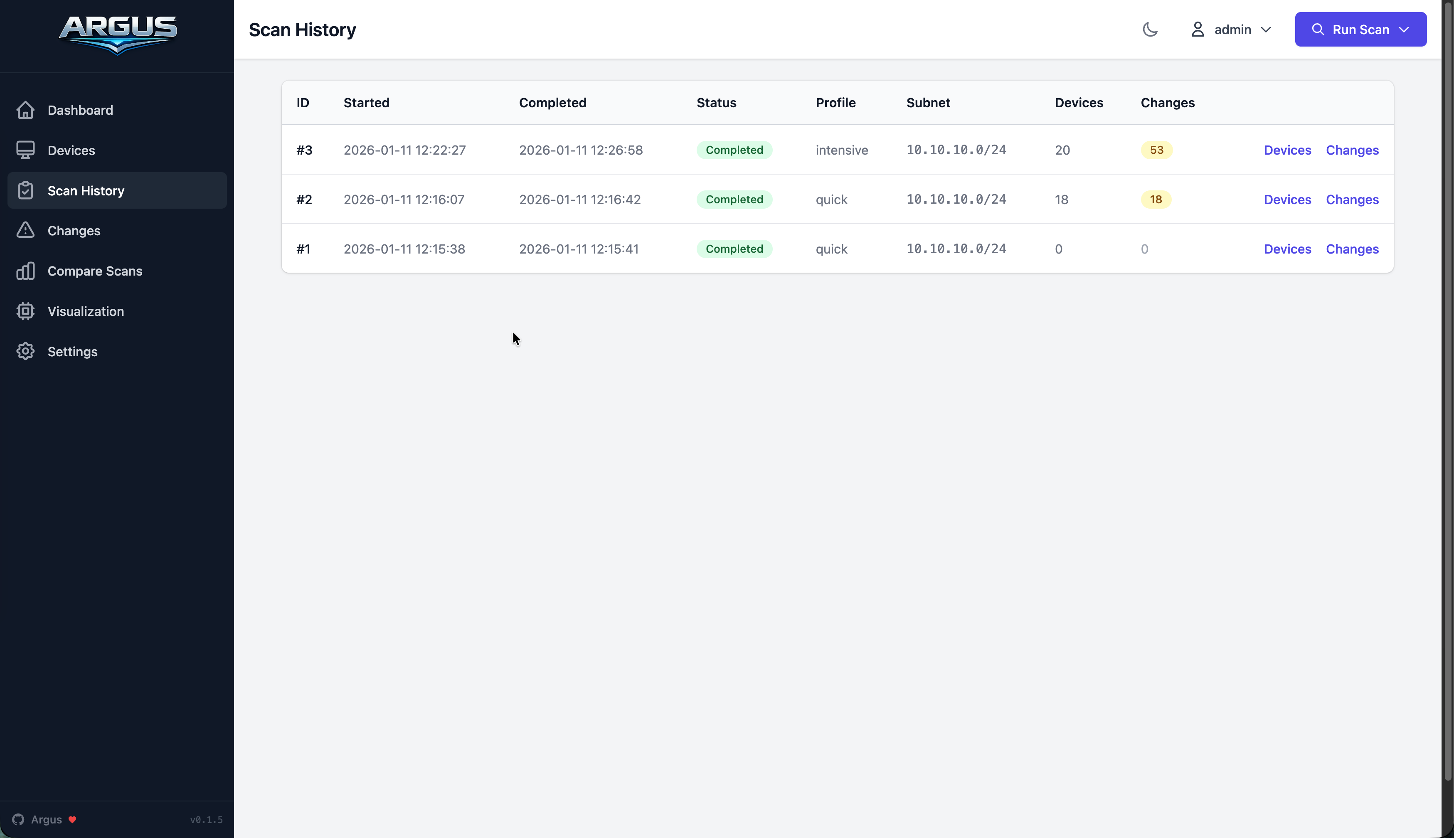Click the Compare Scans bar chart icon

[x=25, y=271]
